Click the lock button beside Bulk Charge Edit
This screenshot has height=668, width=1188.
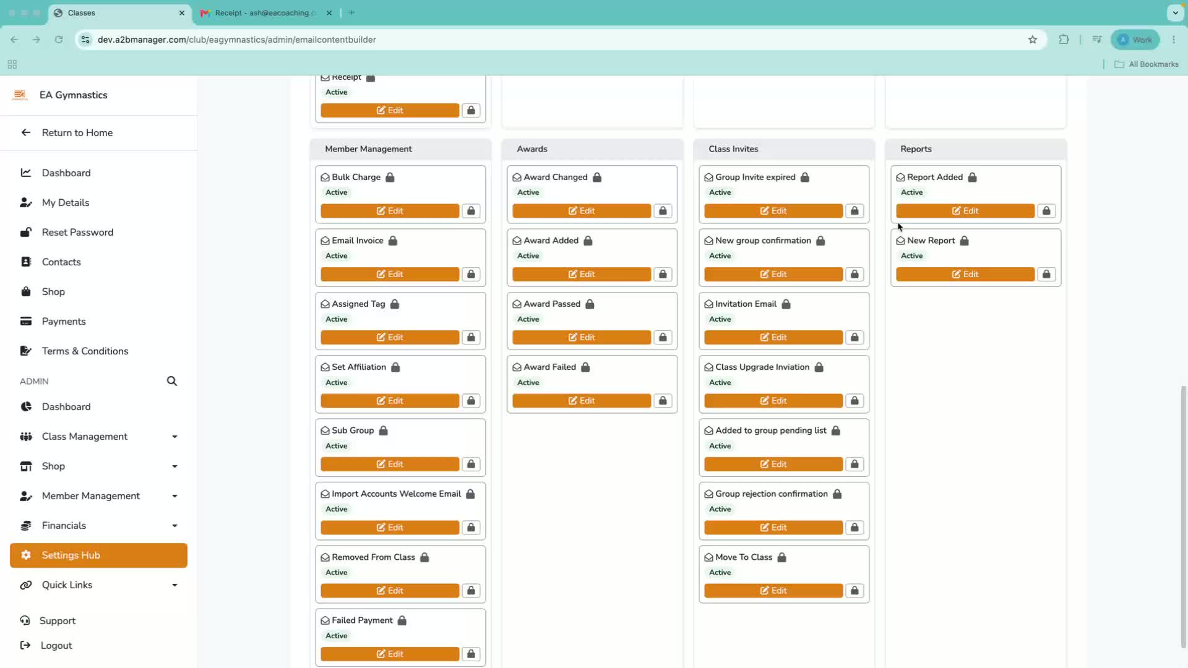(471, 211)
